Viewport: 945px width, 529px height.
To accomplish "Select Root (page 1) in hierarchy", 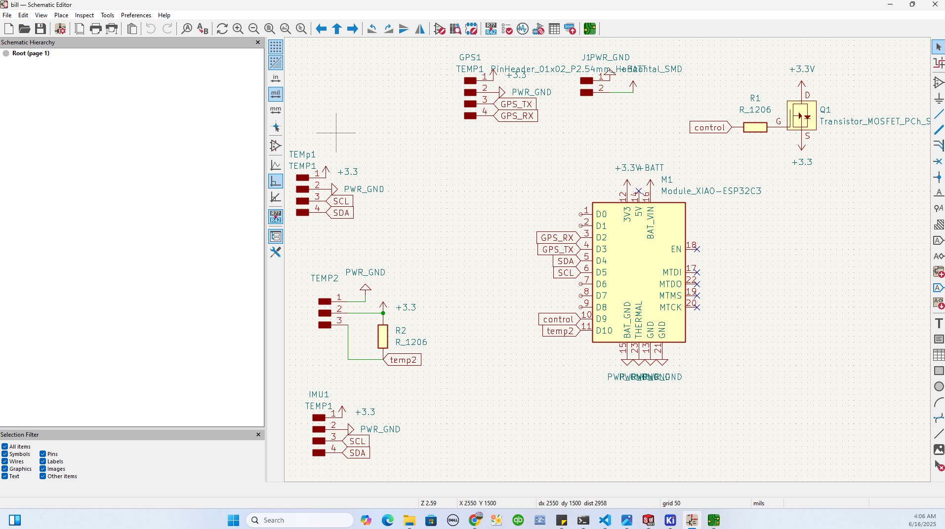I will 31,53.
